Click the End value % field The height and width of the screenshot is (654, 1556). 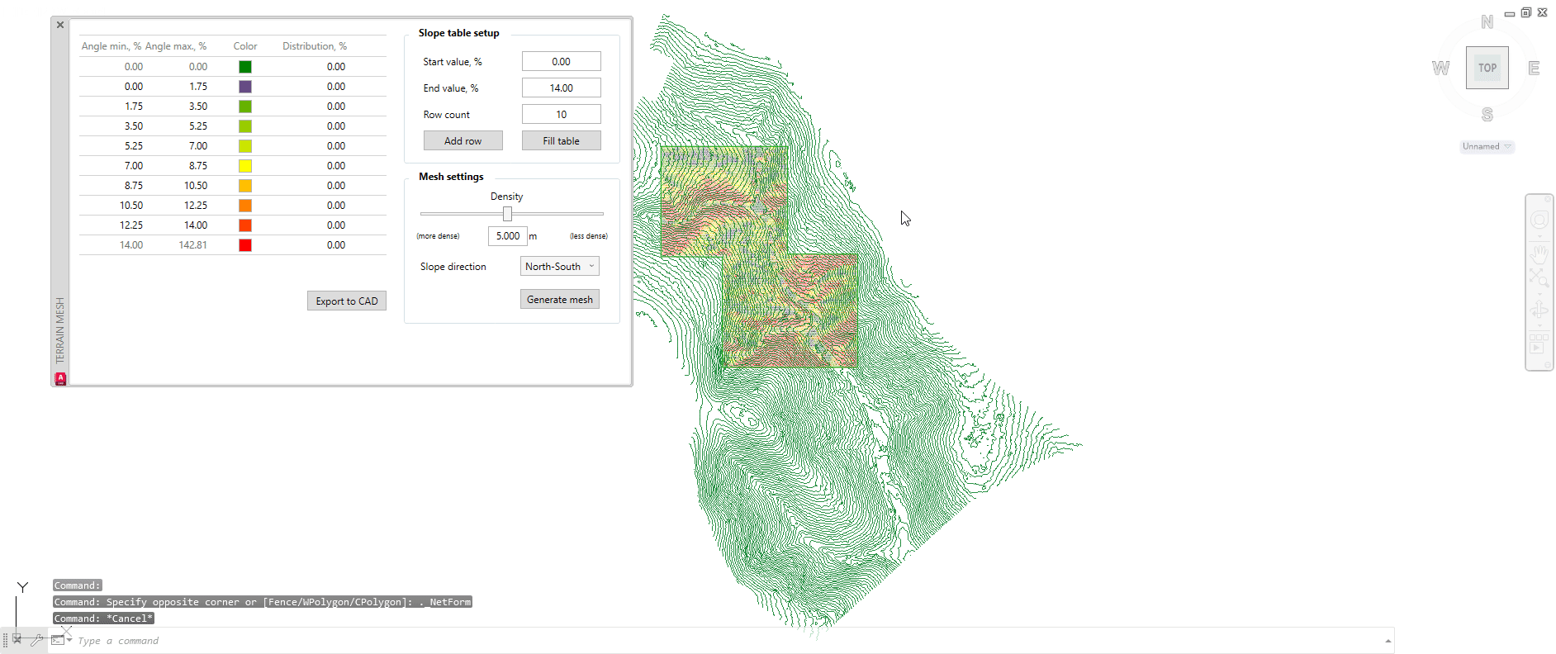point(561,88)
